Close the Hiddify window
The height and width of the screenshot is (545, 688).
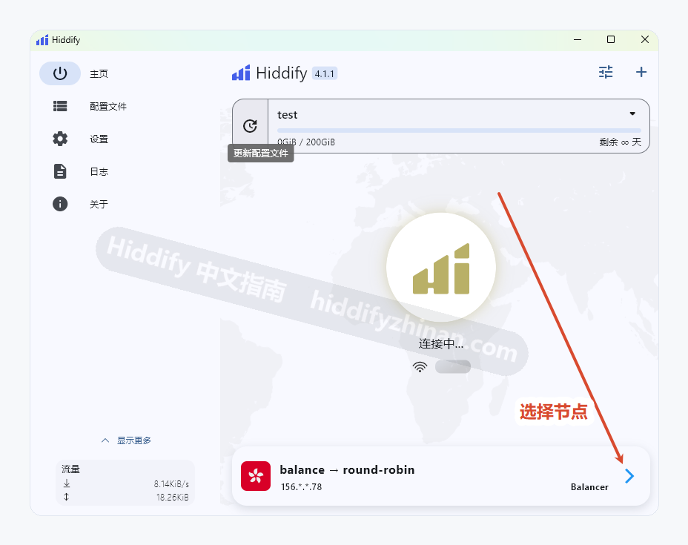pos(644,39)
